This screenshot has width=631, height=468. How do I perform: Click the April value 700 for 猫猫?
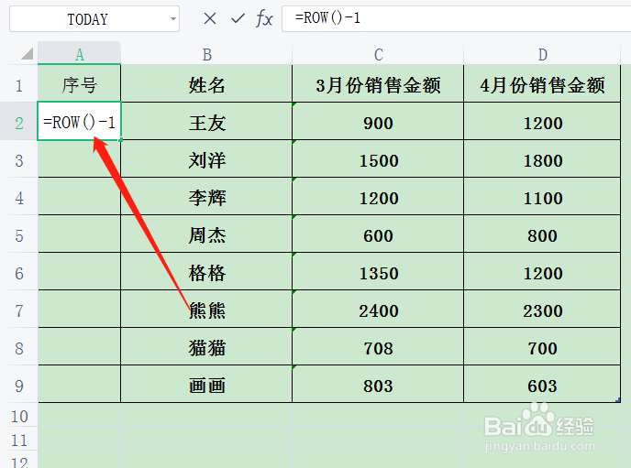point(542,348)
